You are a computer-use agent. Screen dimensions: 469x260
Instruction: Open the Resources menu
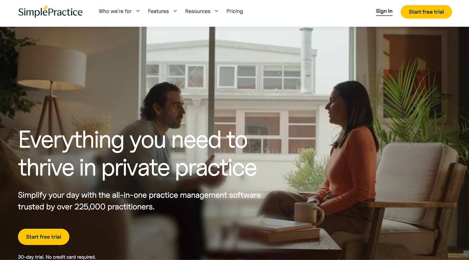(198, 11)
